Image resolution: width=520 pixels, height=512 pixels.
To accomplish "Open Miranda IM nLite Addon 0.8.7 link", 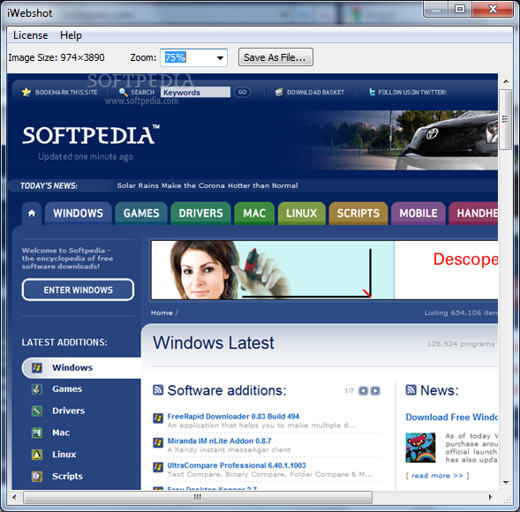I will 219,441.
